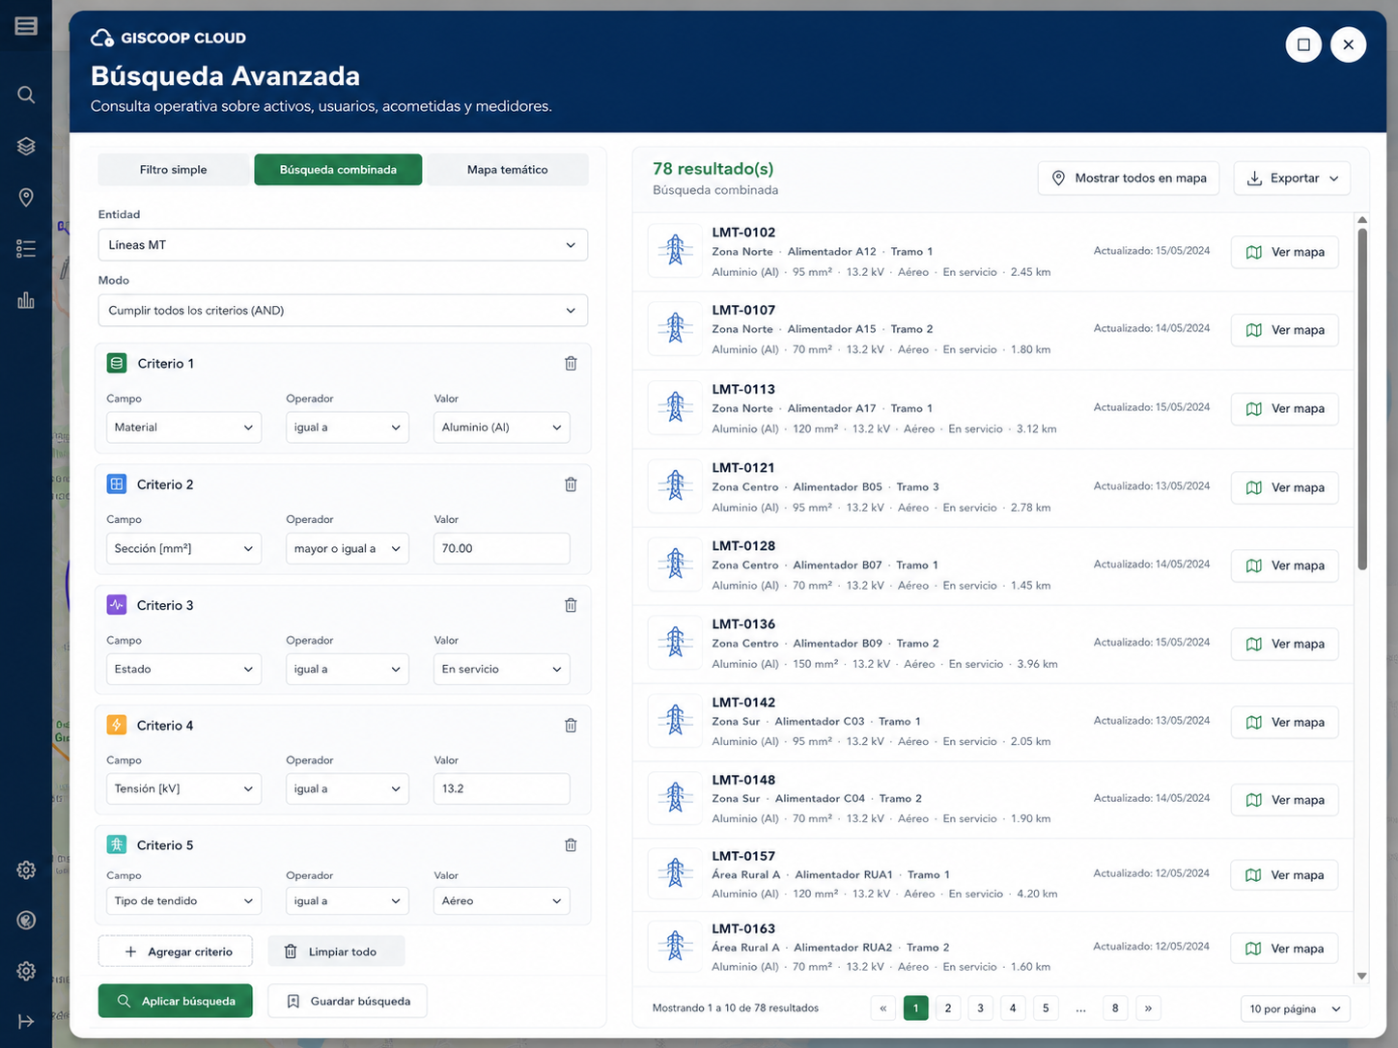
Task: Click the results list scrollbar thumb
Action: tap(1362, 399)
